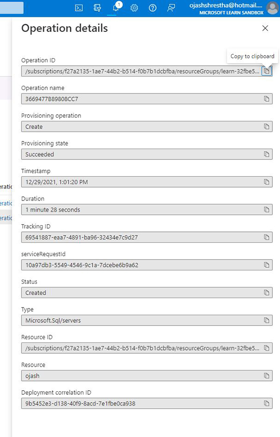
Task: Close the Operation details panel
Action: point(265,28)
